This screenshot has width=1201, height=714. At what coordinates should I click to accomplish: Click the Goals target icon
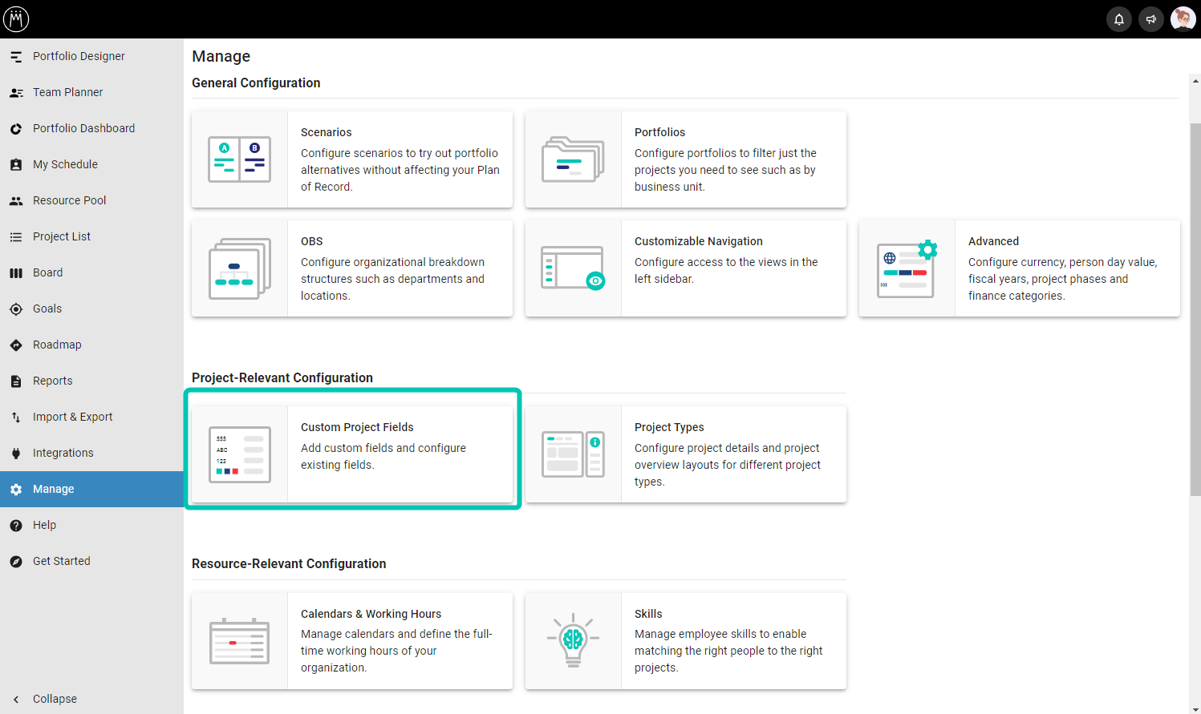16,309
